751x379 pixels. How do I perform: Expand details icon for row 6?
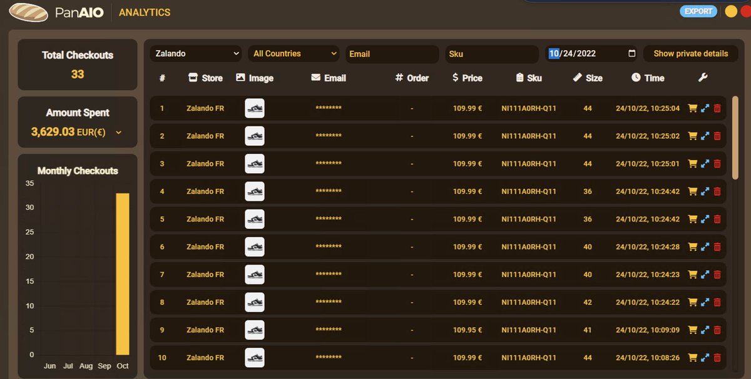[705, 246]
